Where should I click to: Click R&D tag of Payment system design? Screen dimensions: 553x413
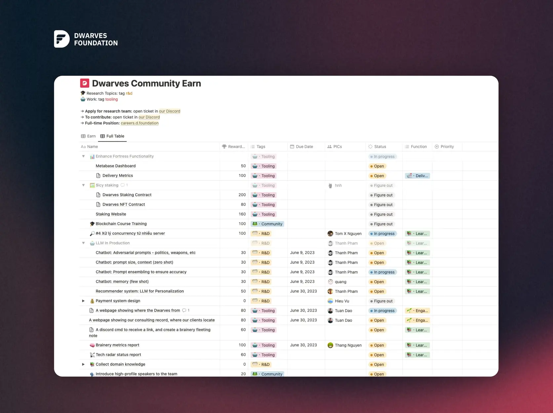(x=261, y=301)
